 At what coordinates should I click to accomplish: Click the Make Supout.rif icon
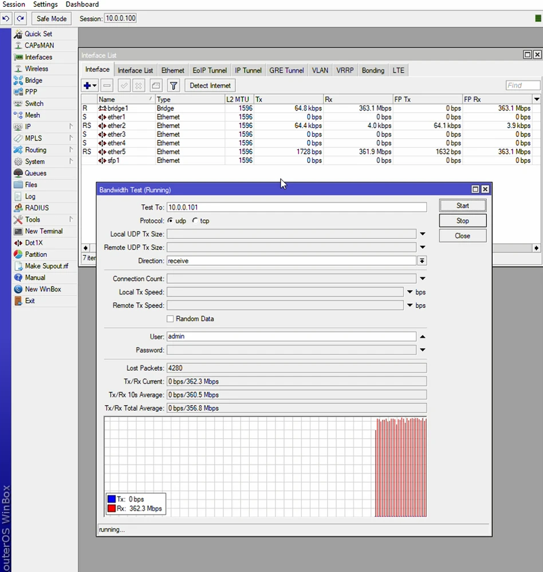[x=18, y=266]
